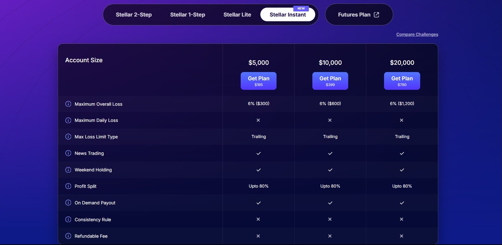
Task: Click the Refundable Fee cross for $5,000
Action: click(258, 236)
